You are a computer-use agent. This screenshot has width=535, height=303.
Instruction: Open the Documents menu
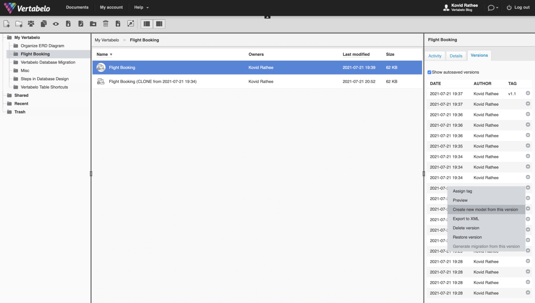tap(77, 7)
